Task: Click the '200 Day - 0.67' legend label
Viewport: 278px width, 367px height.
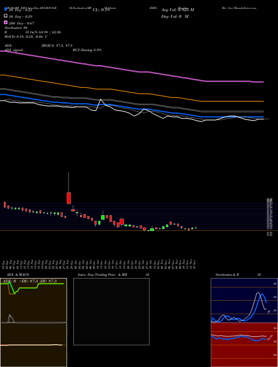Action: pyautogui.click(x=21, y=23)
